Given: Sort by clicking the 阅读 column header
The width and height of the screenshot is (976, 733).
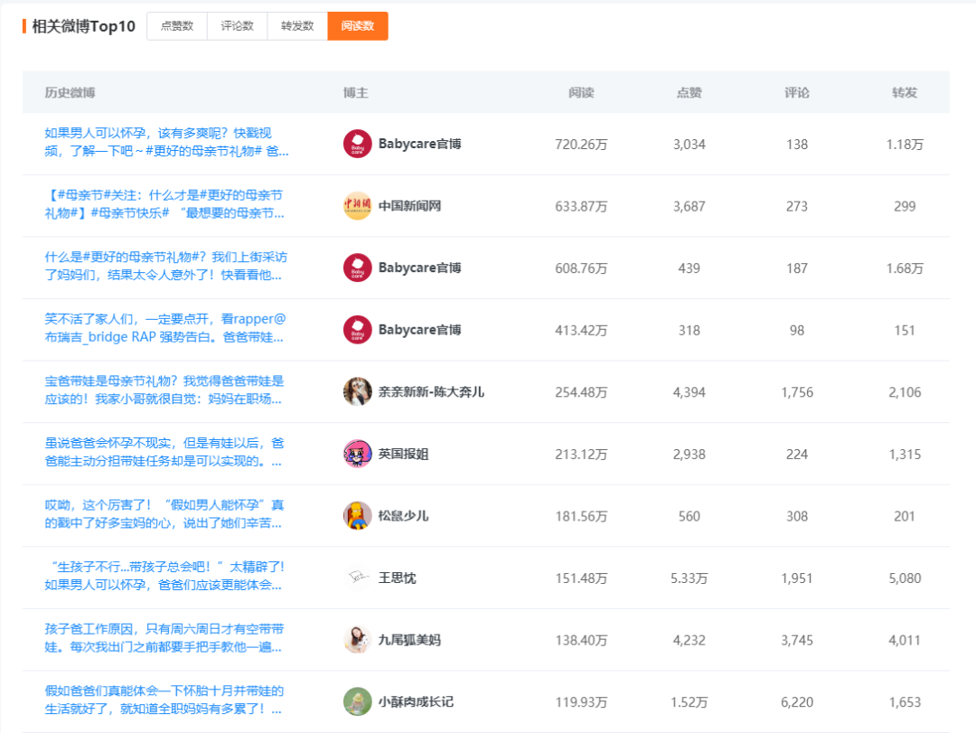Looking at the screenshot, I should coord(581,92).
